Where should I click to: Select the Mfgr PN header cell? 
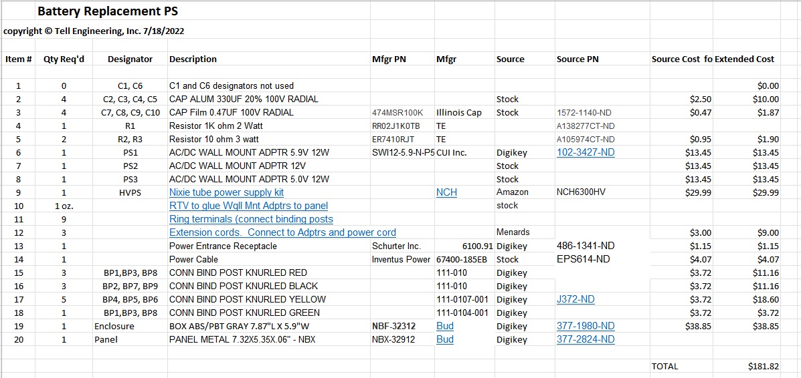click(389, 59)
